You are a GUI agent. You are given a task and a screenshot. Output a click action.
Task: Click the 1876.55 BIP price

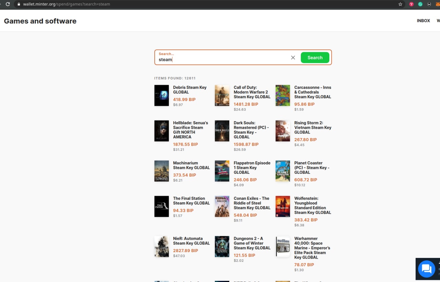(x=185, y=144)
